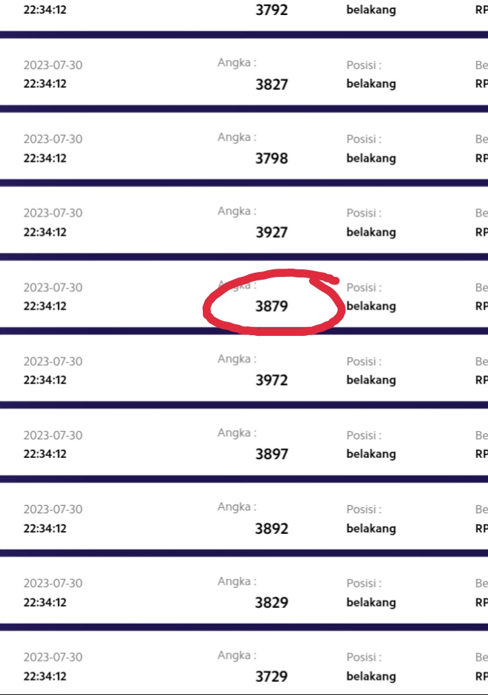Click the number 3792

[271, 10]
